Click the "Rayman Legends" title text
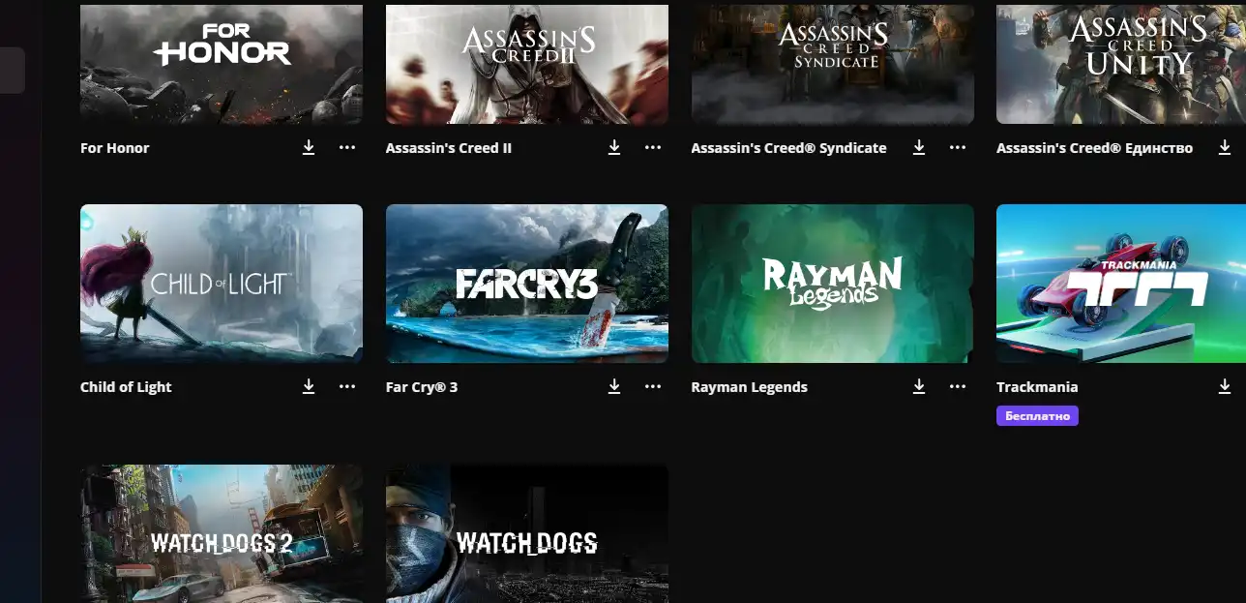Screen dimensions: 1246x603 750,387
